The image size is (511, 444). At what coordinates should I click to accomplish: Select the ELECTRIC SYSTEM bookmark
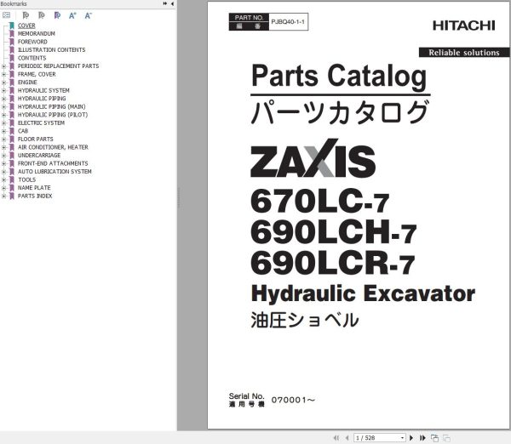pos(41,122)
